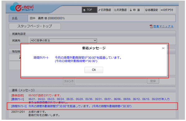The width and height of the screenshot is (186, 121).
Task: Click the ログアウト logout item
Action: tap(167, 10)
